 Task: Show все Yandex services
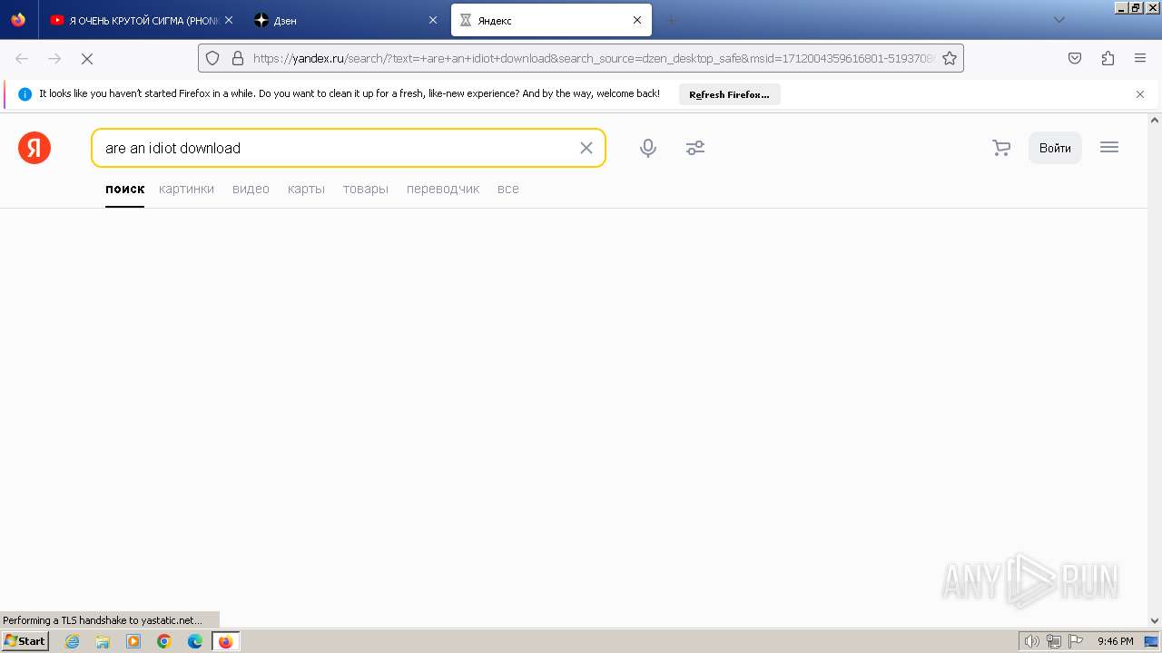508,189
